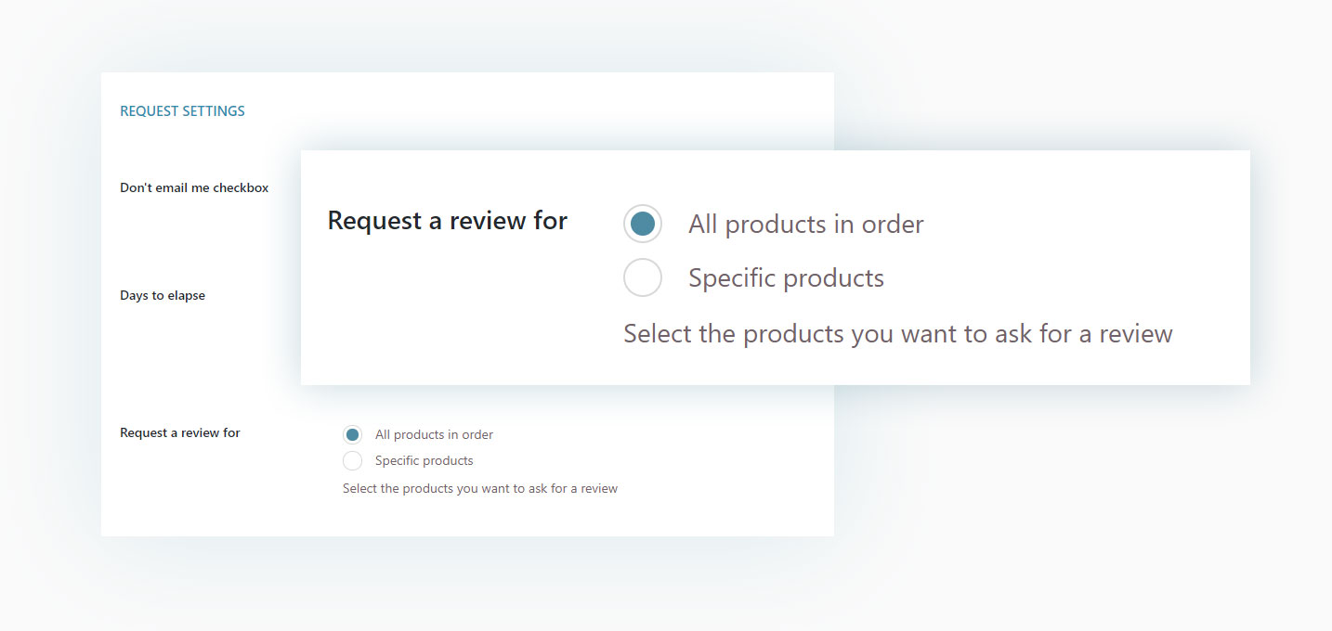Select enlarged 'All products in order' radio button
The width and height of the screenshot is (1332, 631).
(x=643, y=224)
